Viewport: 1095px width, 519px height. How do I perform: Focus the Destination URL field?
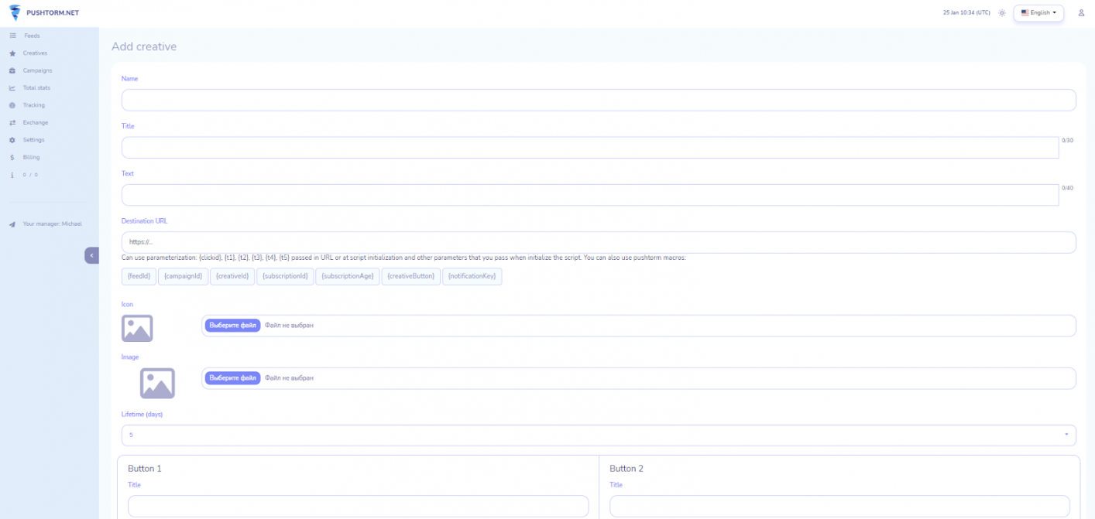(x=599, y=242)
